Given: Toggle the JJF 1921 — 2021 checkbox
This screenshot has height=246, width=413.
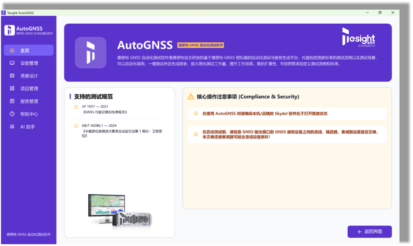Looking at the screenshot, I should coord(76,107).
